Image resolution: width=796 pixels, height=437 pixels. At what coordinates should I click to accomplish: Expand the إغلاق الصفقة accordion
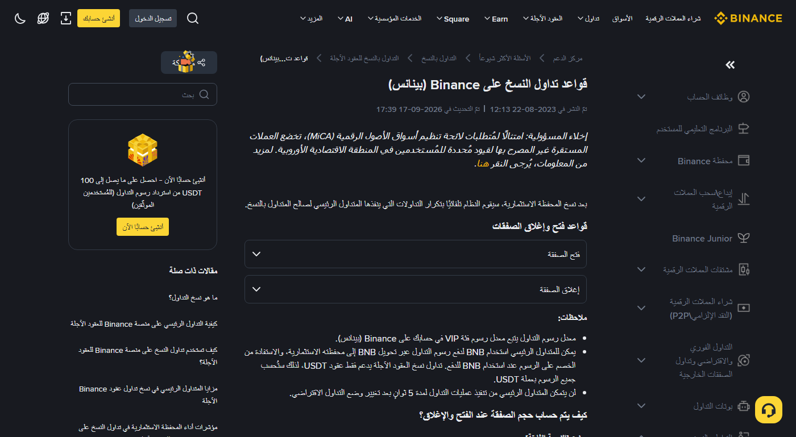416,289
